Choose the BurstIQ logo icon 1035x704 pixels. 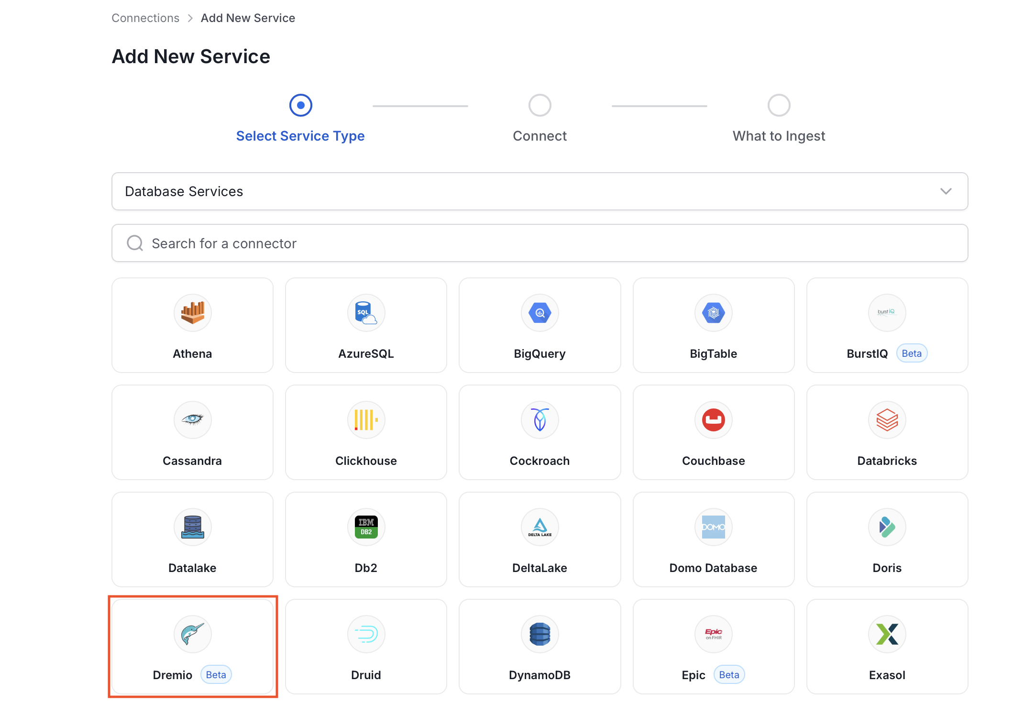pos(887,313)
